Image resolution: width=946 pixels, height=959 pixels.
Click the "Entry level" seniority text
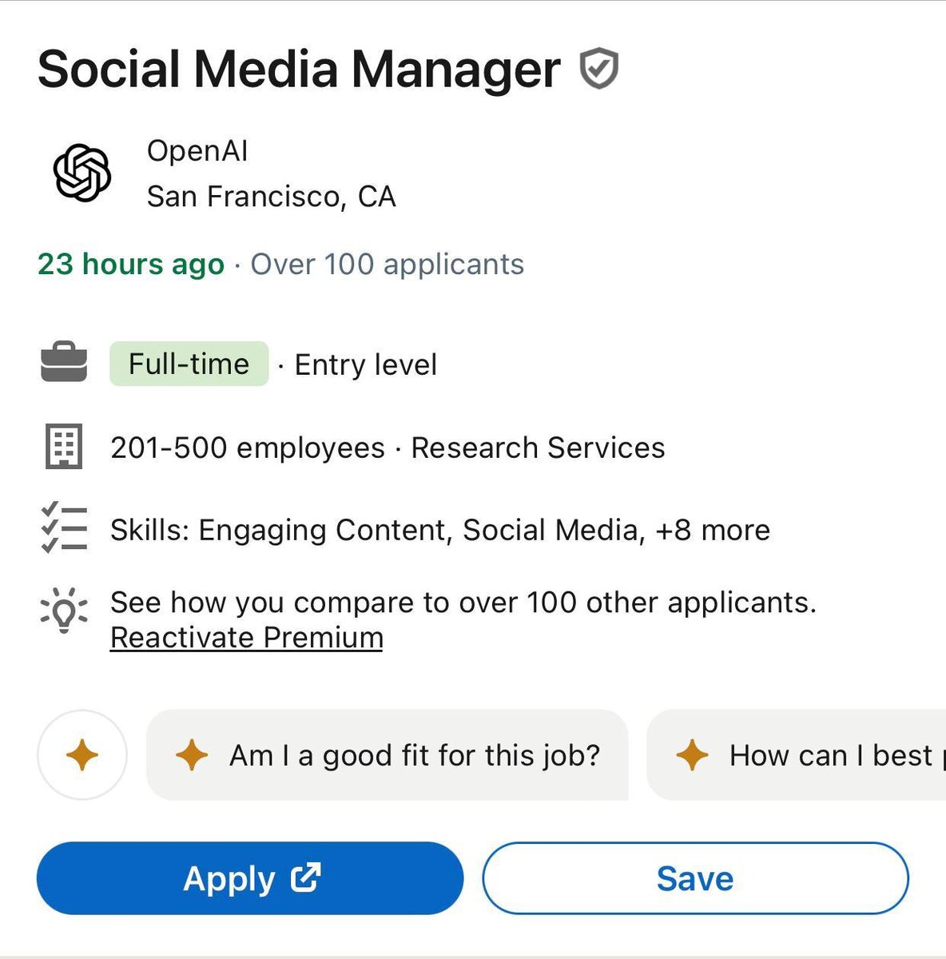[x=366, y=365]
